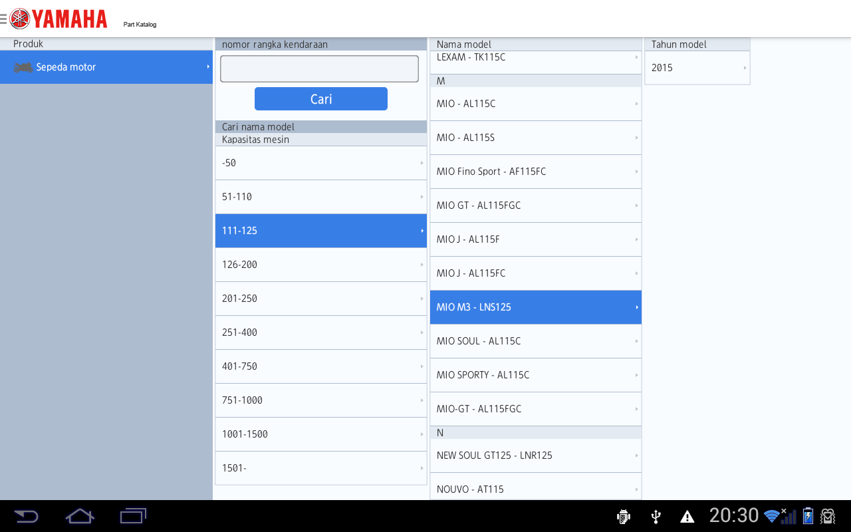Select engine capacity 126-200
The image size is (851, 532).
321,265
